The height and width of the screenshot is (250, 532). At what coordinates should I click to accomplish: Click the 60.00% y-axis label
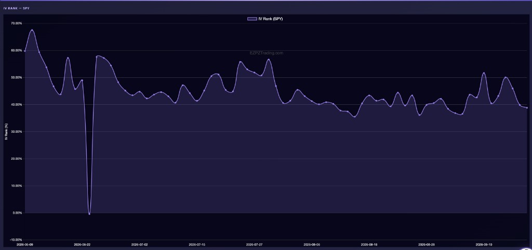17,50
